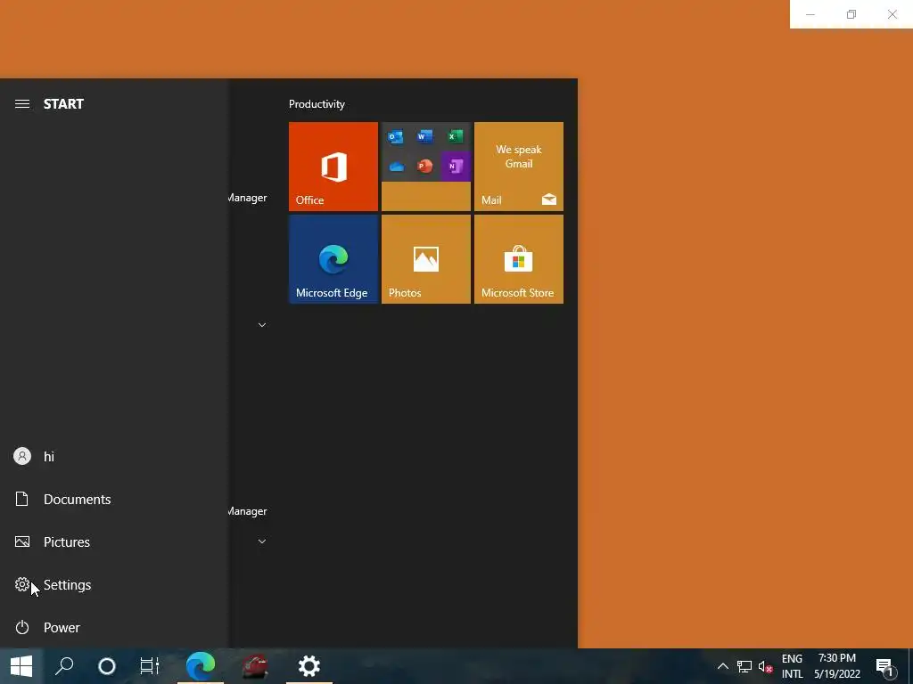
Task: Expand the chevron below second Manager entry
Action: click(262, 541)
